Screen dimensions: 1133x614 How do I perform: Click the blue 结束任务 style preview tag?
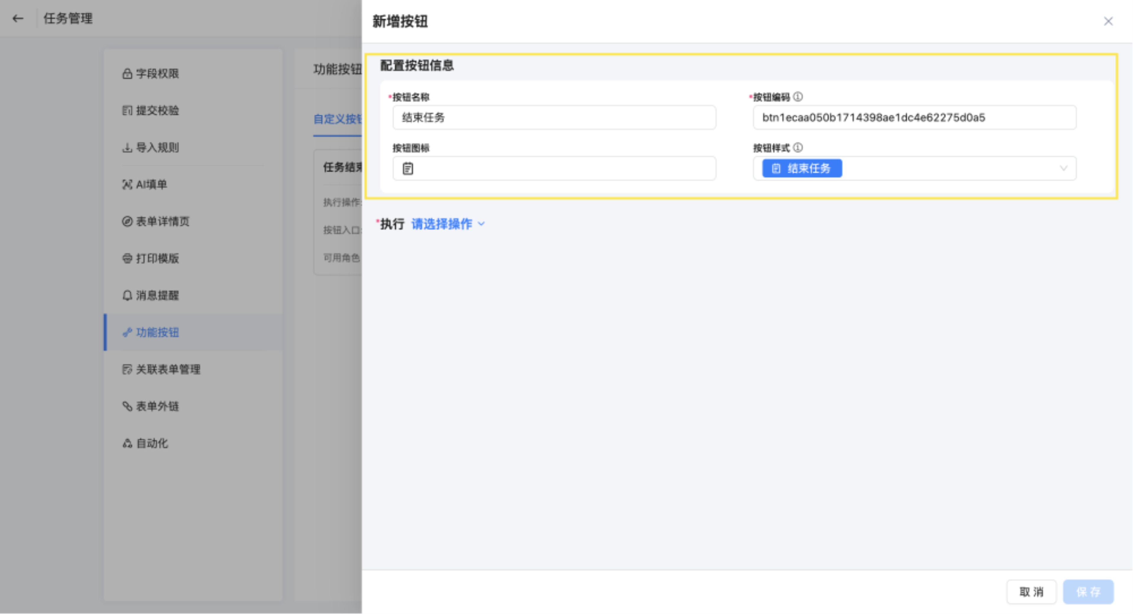click(x=801, y=168)
